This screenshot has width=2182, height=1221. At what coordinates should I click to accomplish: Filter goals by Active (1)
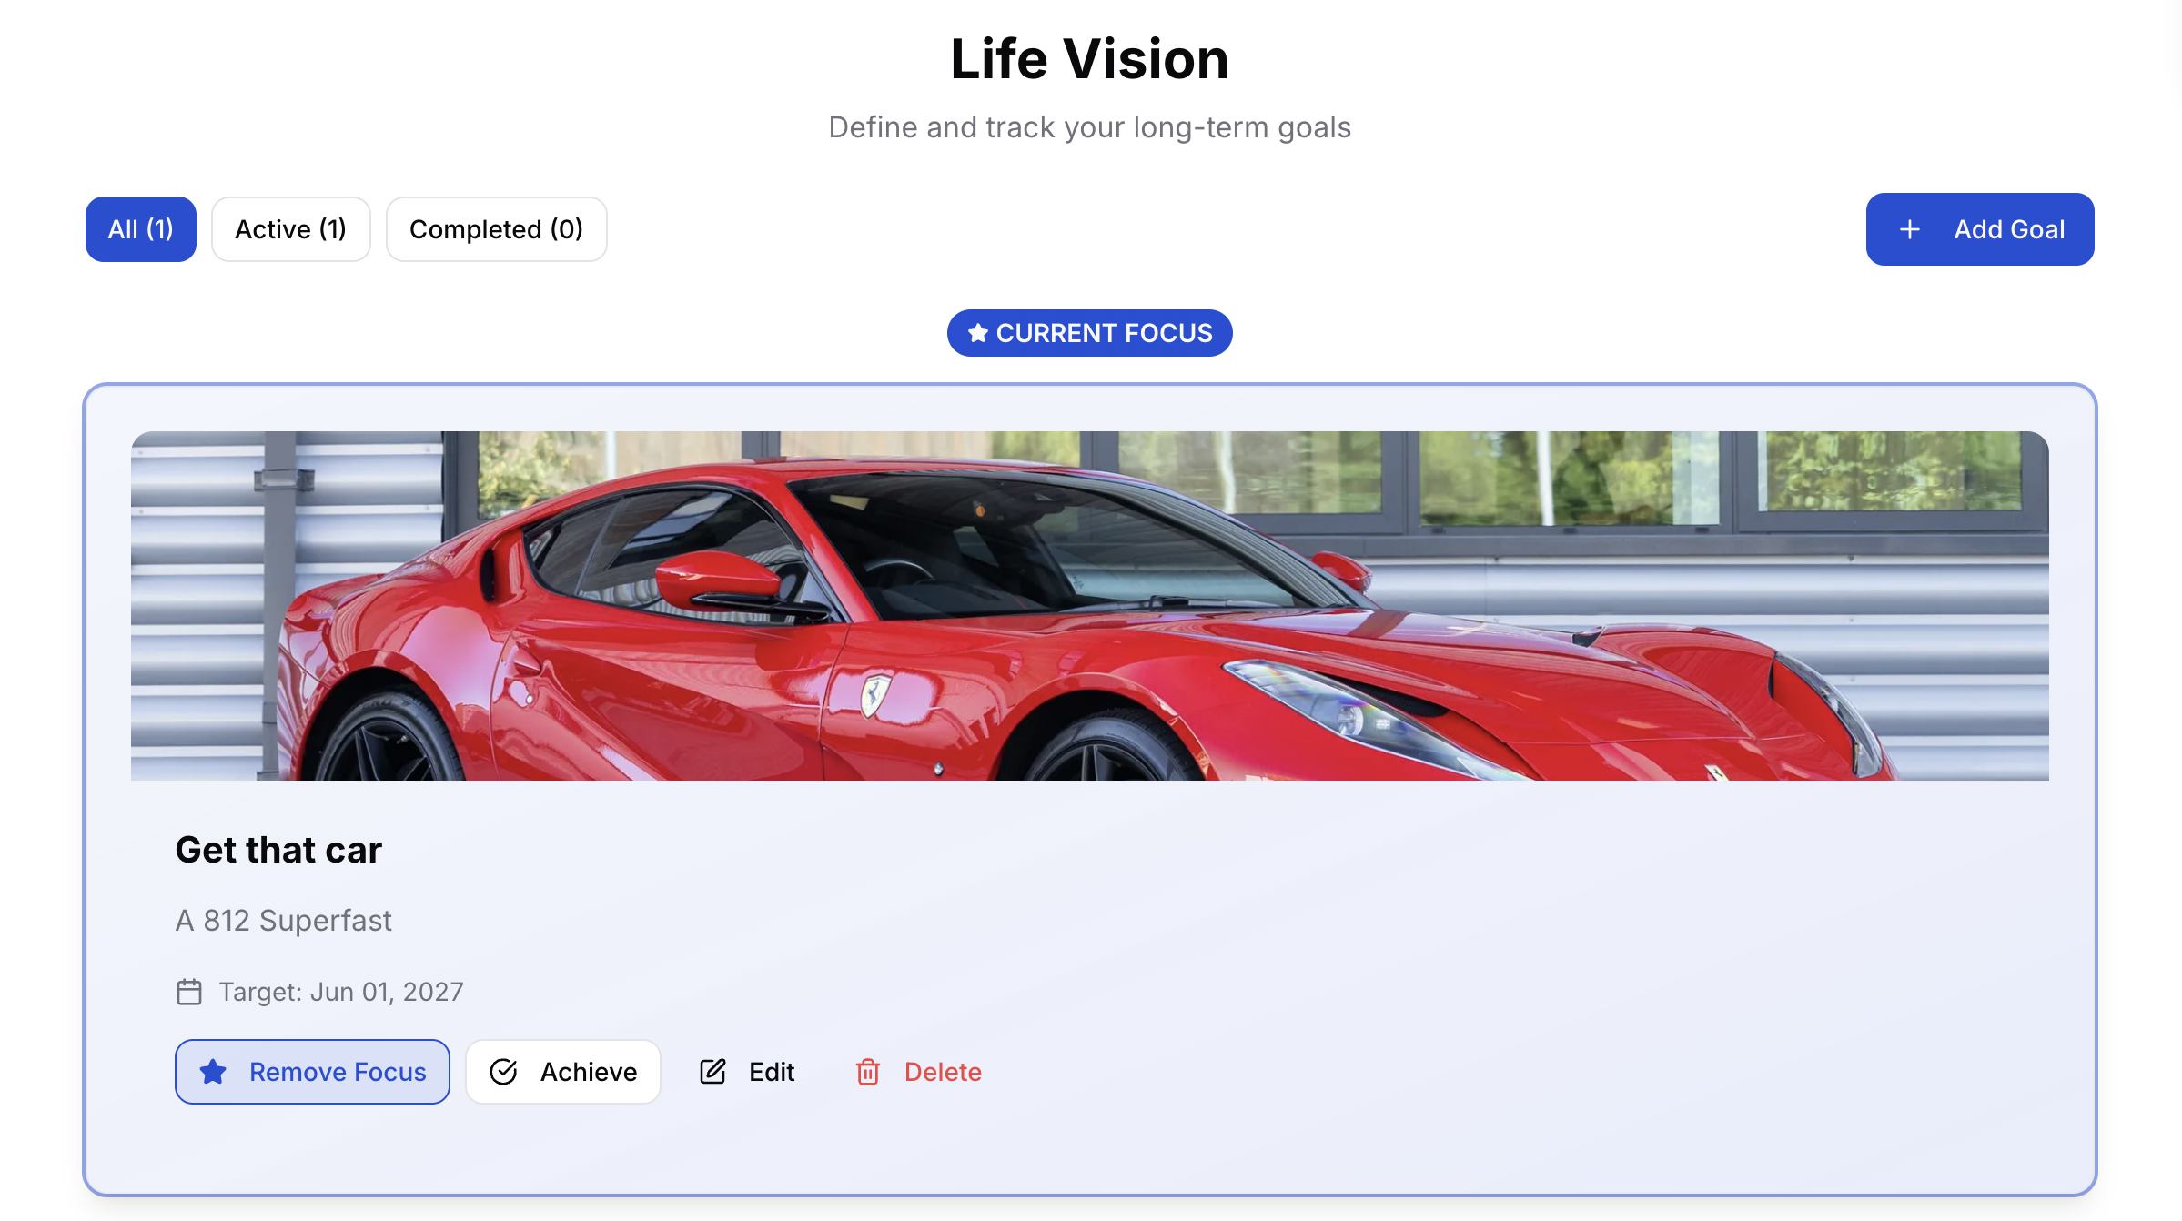tap(290, 229)
